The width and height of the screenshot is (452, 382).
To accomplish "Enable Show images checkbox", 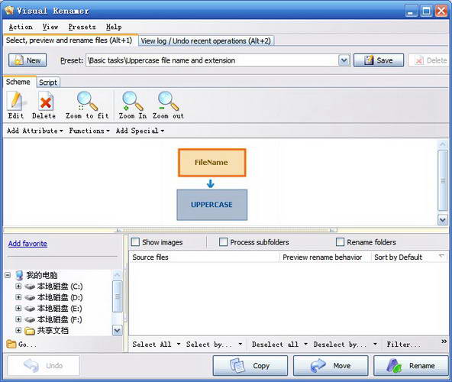I will point(135,241).
